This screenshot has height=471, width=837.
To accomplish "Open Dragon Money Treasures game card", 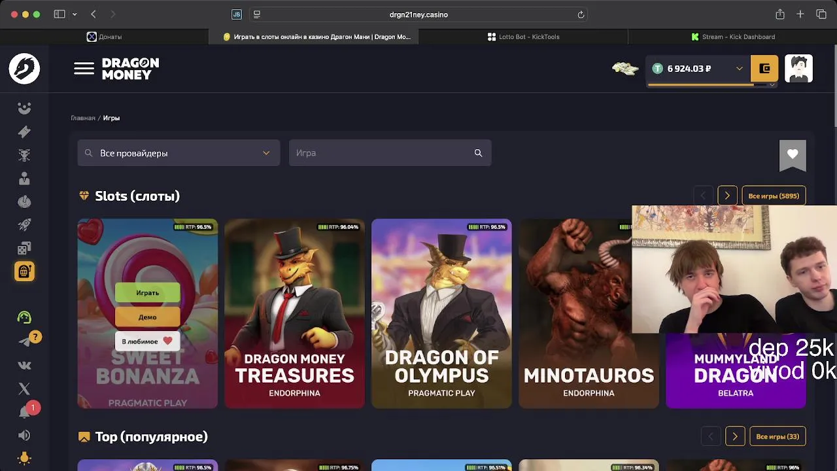I will pyautogui.click(x=294, y=313).
